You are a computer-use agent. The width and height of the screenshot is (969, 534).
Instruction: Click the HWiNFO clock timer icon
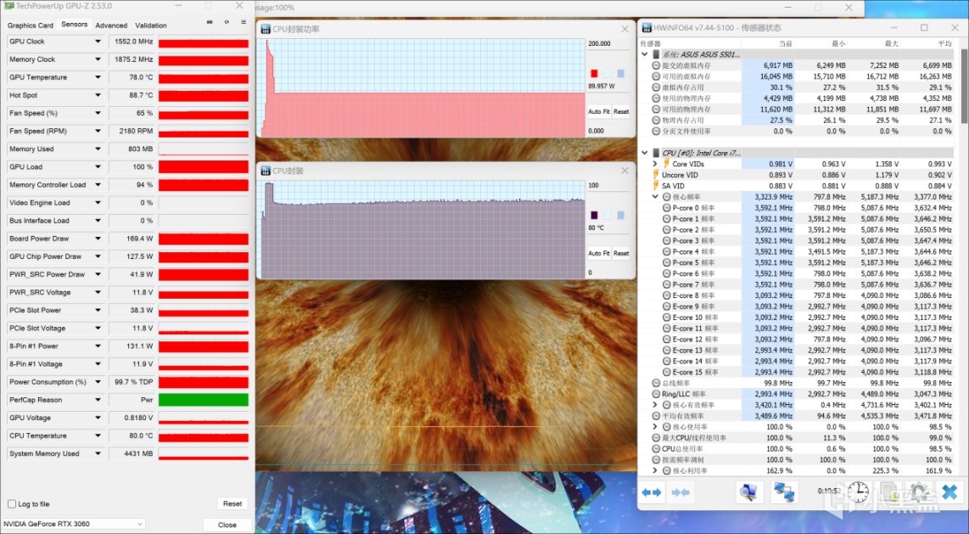(x=858, y=492)
